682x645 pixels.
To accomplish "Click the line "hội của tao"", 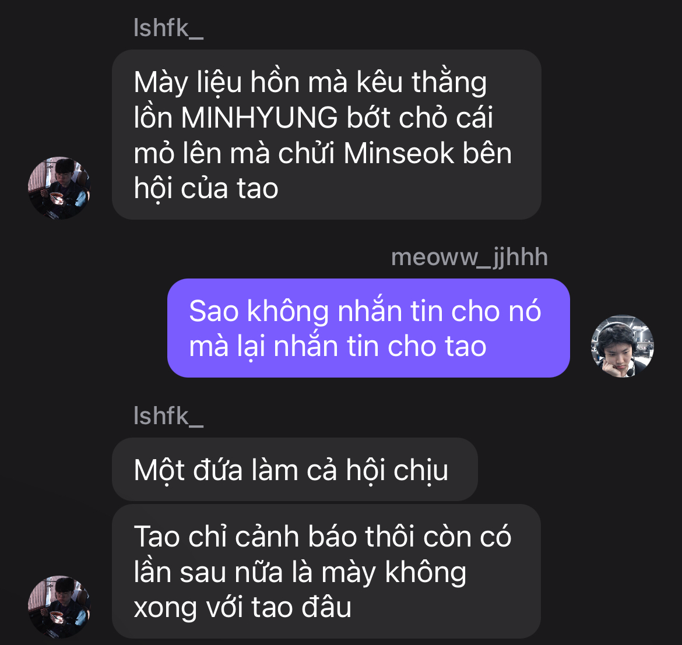I will point(206,189).
